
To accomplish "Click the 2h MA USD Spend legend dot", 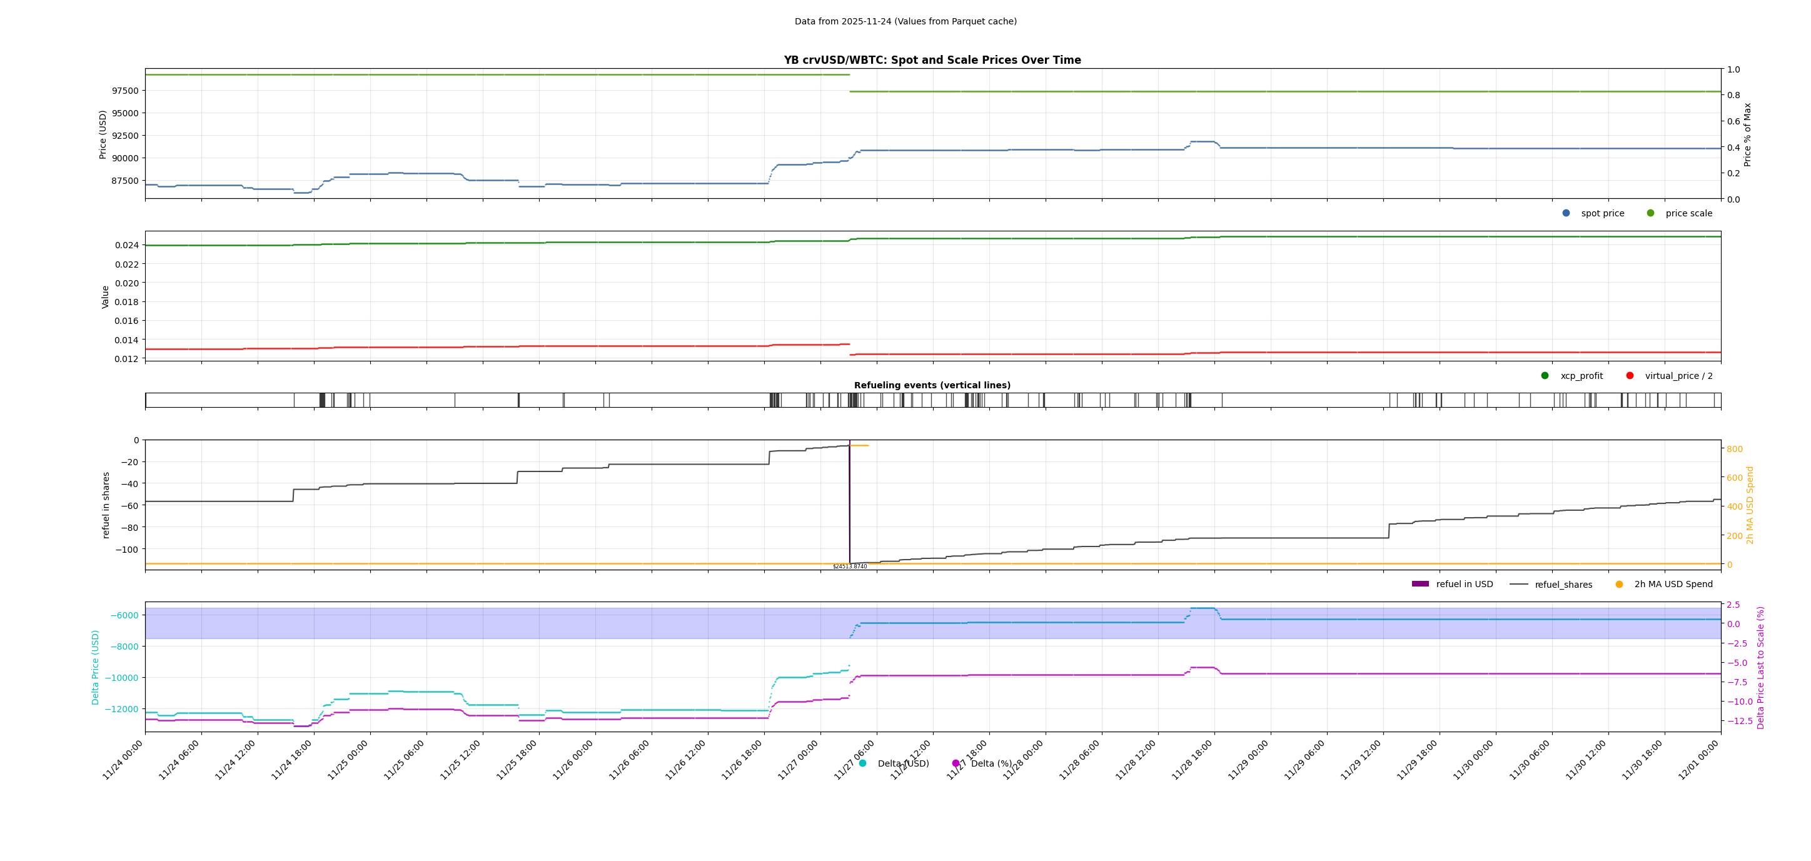I will point(1619,584).
